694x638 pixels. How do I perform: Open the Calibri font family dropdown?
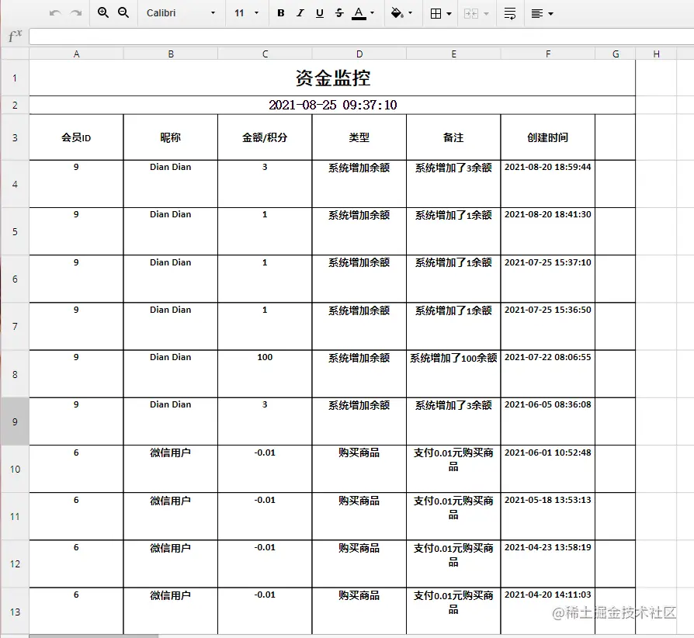click(x=181, y=13)
